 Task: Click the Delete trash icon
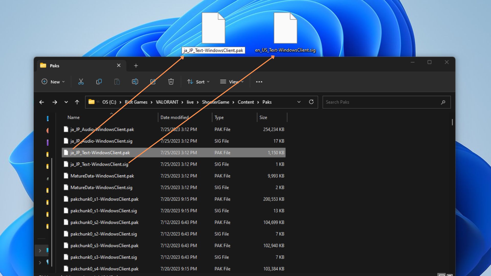tap(171, 82)
